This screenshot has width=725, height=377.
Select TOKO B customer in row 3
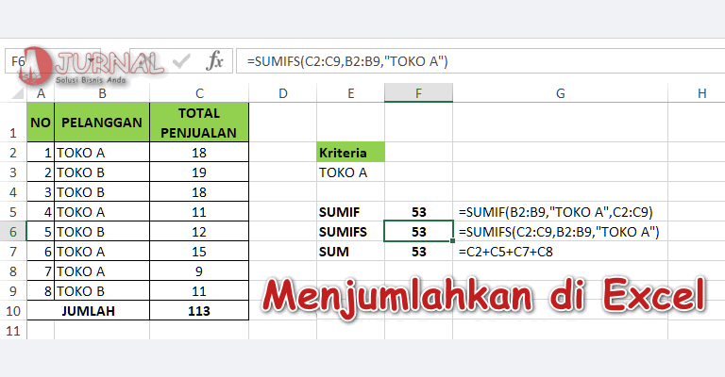pos(102,172)
